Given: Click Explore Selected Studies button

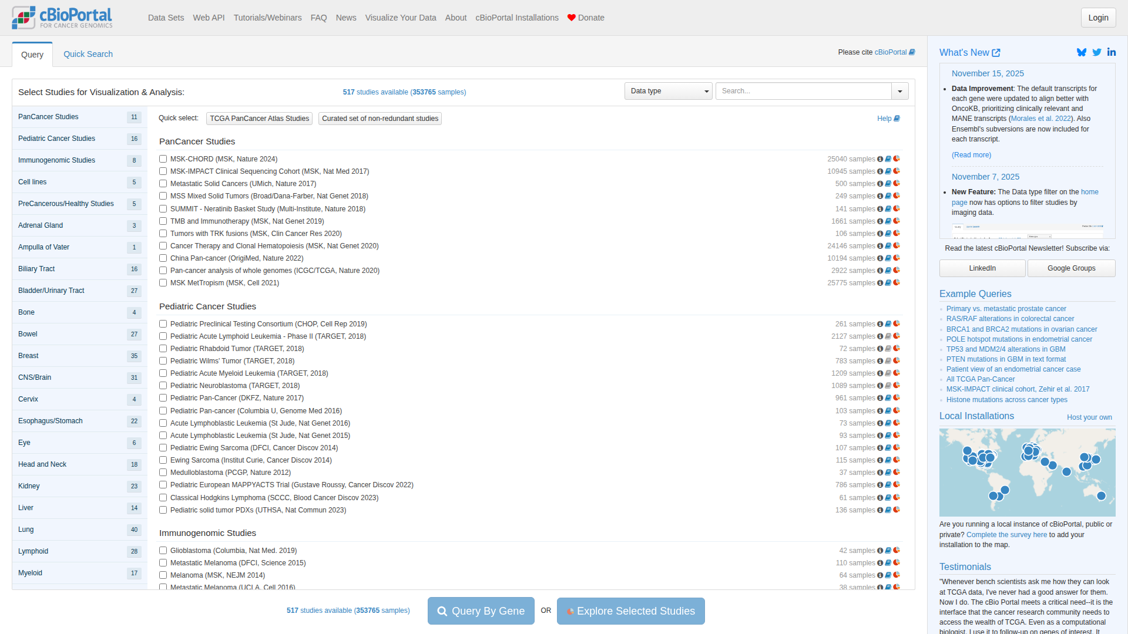Looking at the screenshot, I should pos(631,611).
